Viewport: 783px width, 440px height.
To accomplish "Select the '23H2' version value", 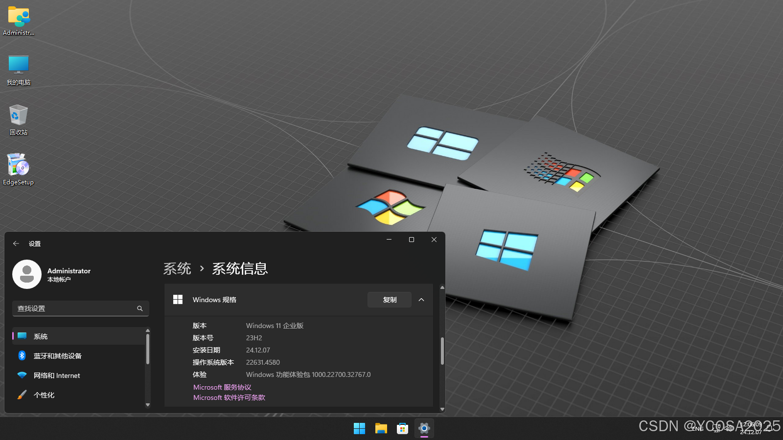I will point(254,338).
